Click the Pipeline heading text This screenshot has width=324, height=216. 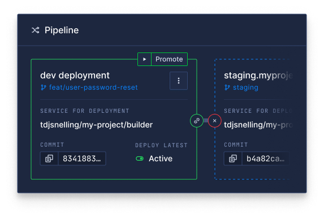[62, 30]
